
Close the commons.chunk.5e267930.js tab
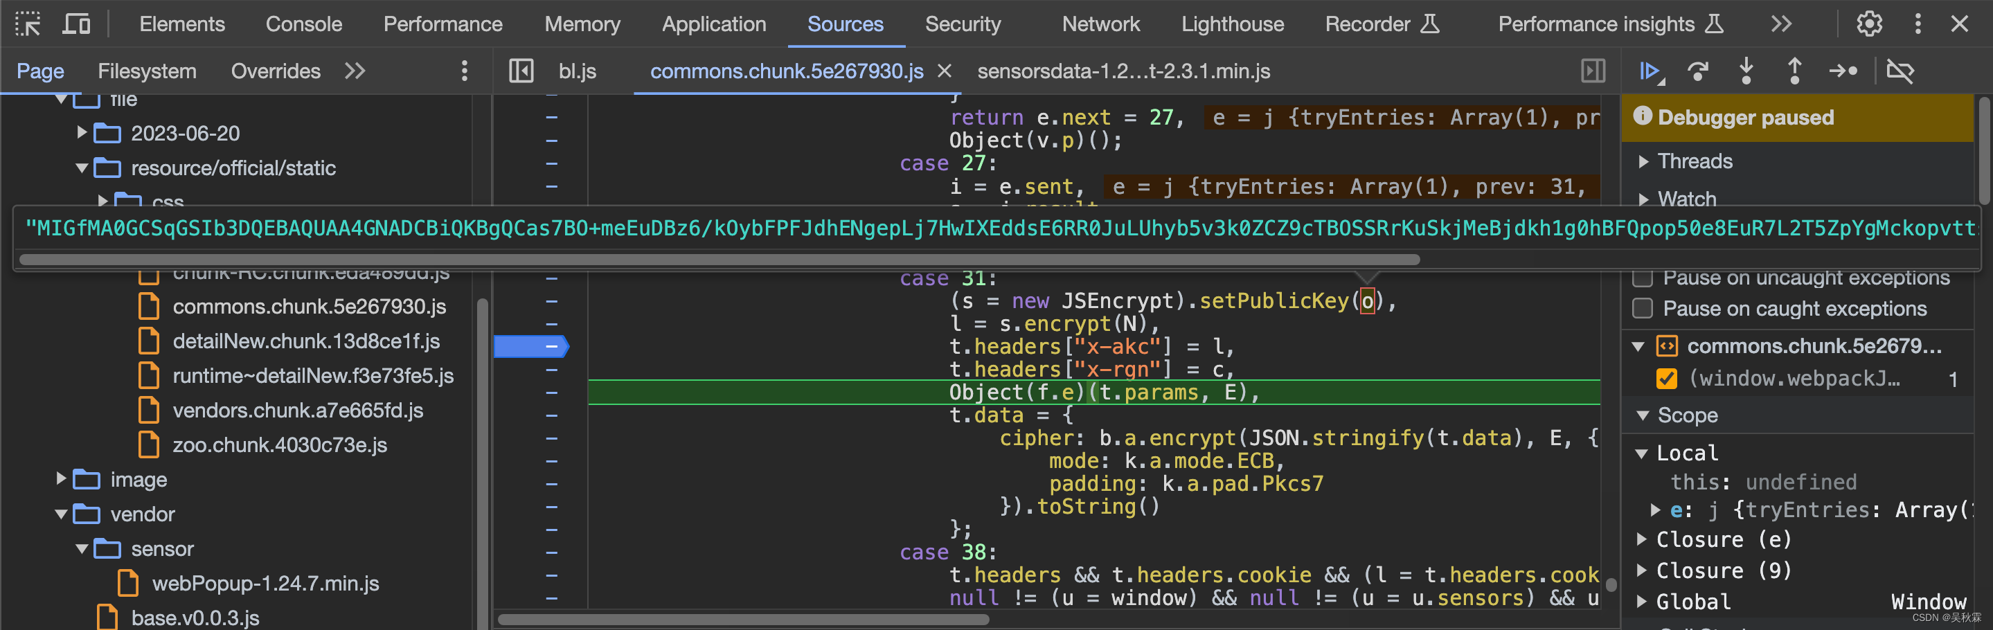click(944, 71)
